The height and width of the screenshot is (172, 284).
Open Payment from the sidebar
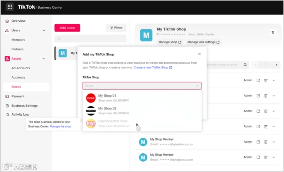click(18, 96)
